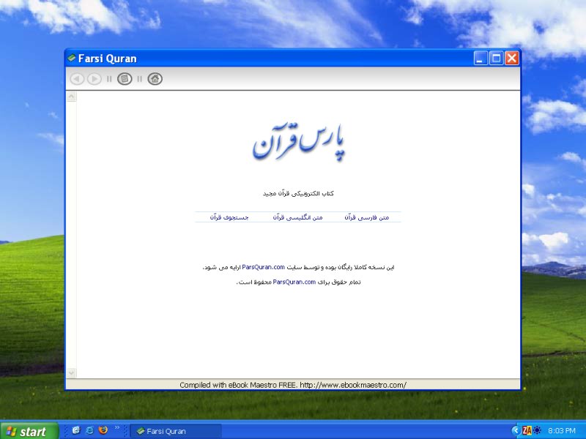Launch Firefox from the Quick Launch bar
The width and height of the screenshot is (586, 439).
(x=103, y=430)
